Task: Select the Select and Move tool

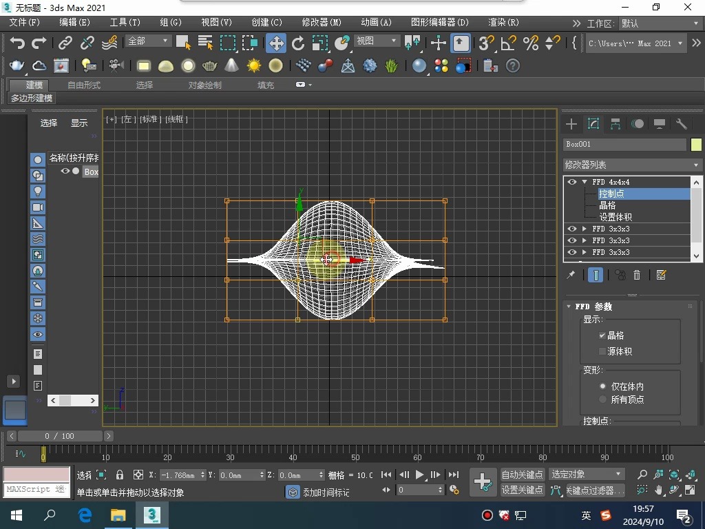Action: (275, 43)
